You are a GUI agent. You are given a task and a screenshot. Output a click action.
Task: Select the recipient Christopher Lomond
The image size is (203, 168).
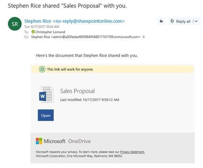pos(50,32)
